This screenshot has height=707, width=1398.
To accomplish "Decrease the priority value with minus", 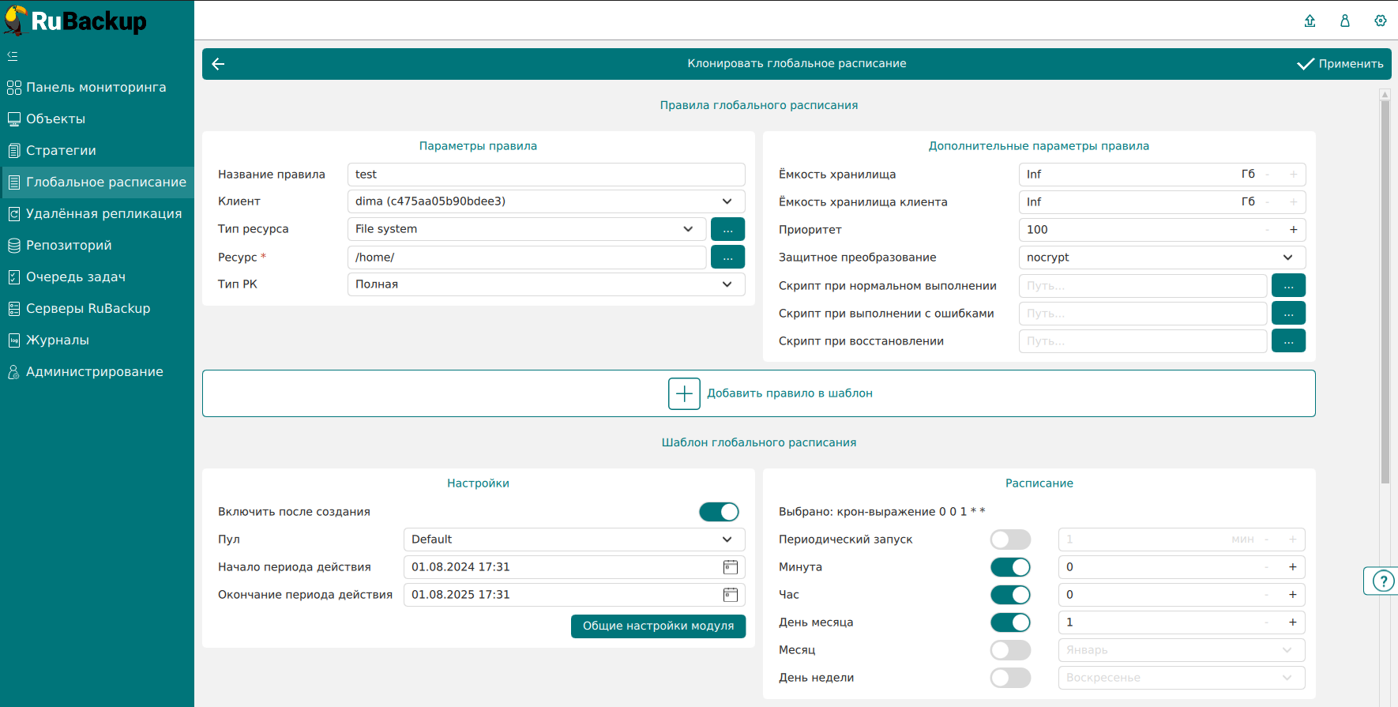I will point(1268,230).
